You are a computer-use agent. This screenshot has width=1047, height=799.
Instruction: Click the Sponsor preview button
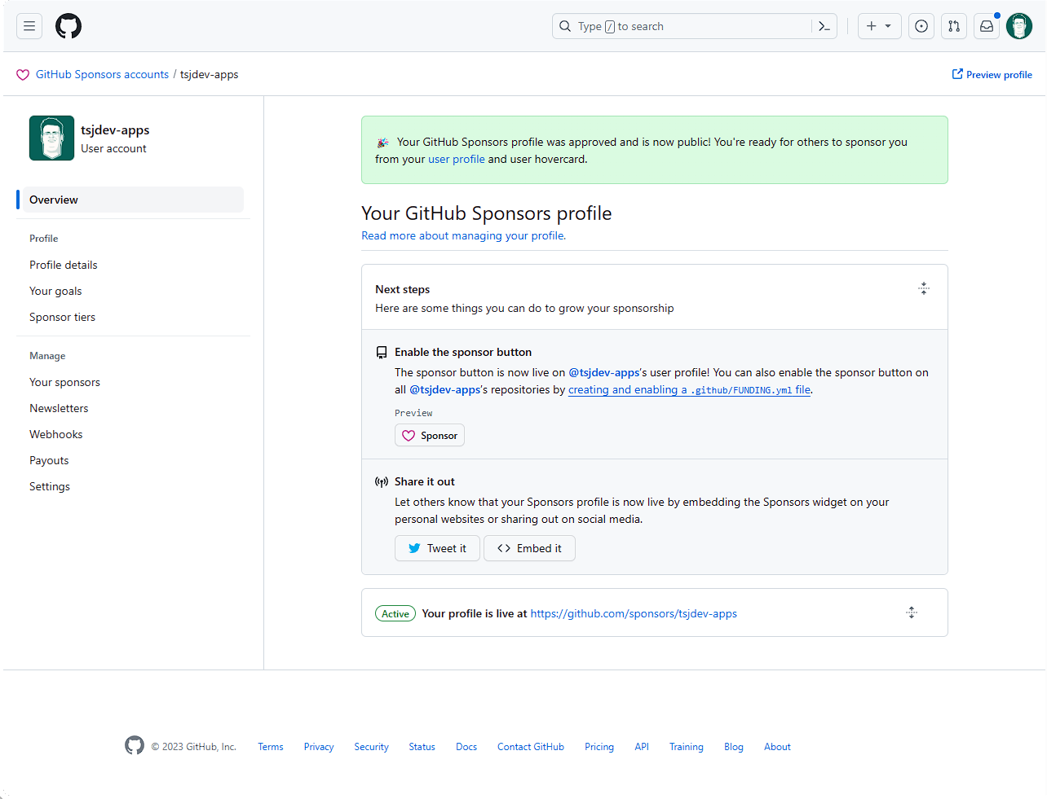[430, 436]
